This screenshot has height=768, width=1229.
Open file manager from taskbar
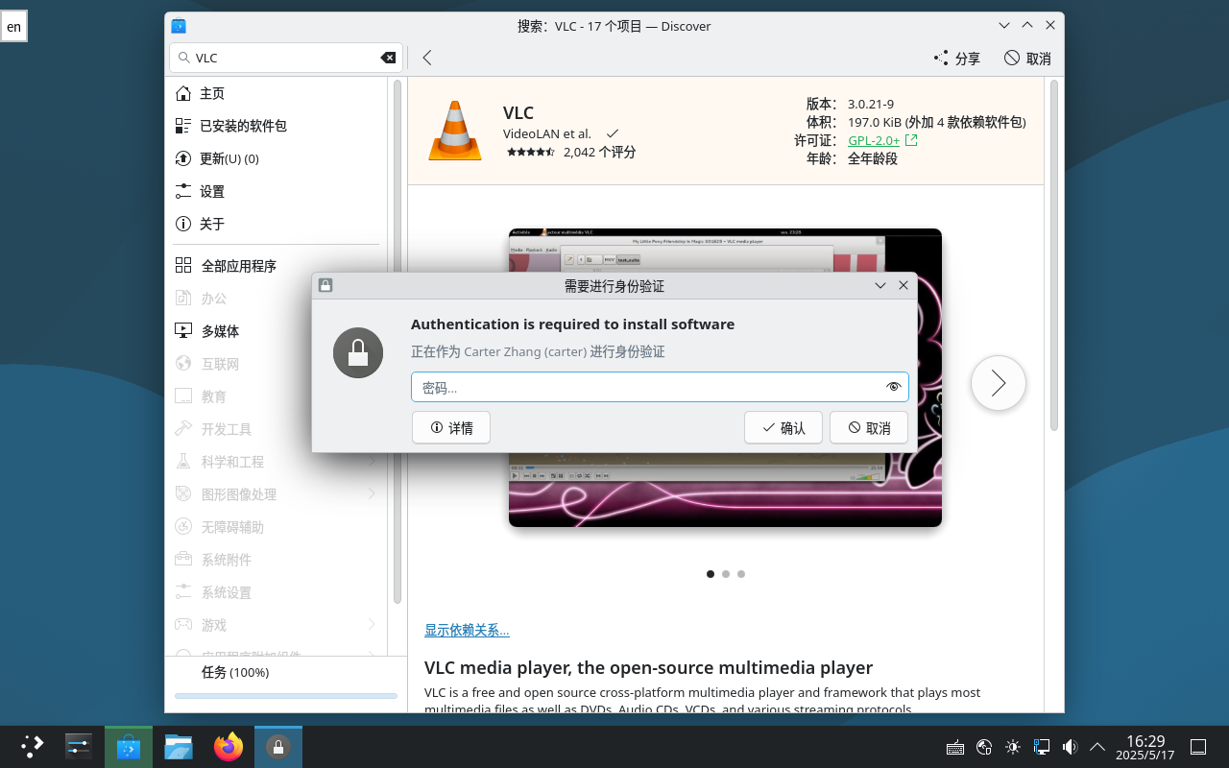[x=179, y=747]
